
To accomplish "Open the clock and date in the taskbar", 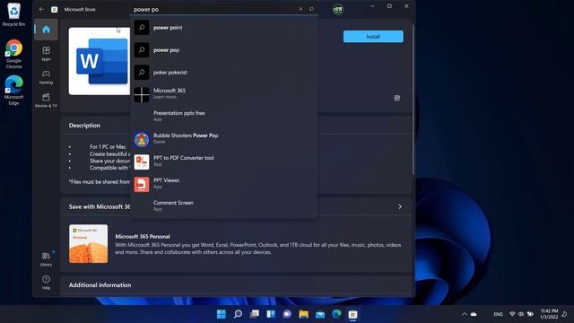I will pyautogui.click(x=549, y=314).
